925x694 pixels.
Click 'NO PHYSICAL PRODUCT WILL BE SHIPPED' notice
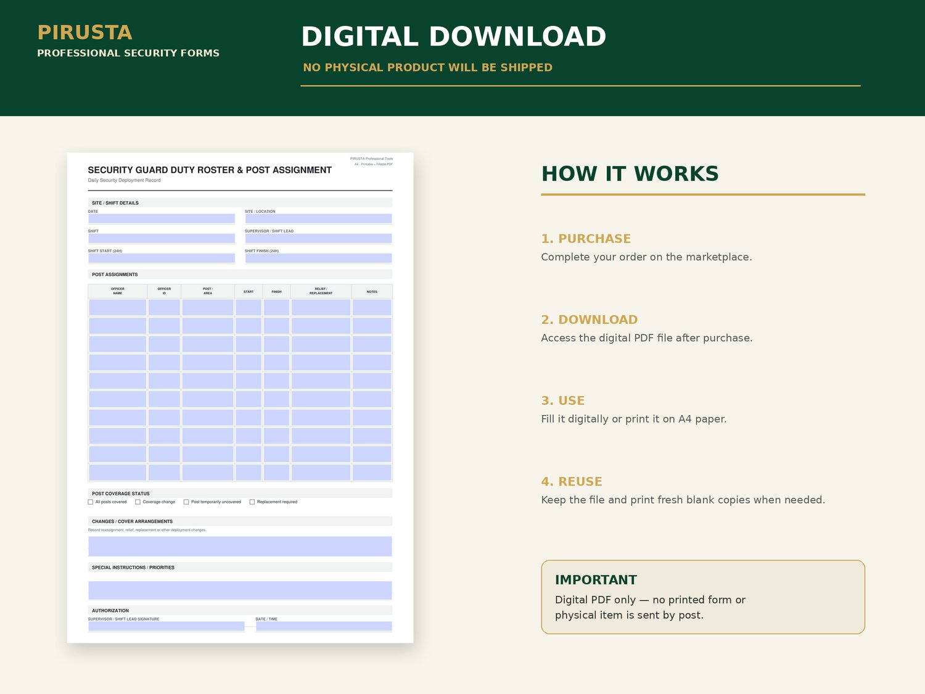click(x=427, y=67)
